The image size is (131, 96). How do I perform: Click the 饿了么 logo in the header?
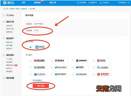(9, 3)
